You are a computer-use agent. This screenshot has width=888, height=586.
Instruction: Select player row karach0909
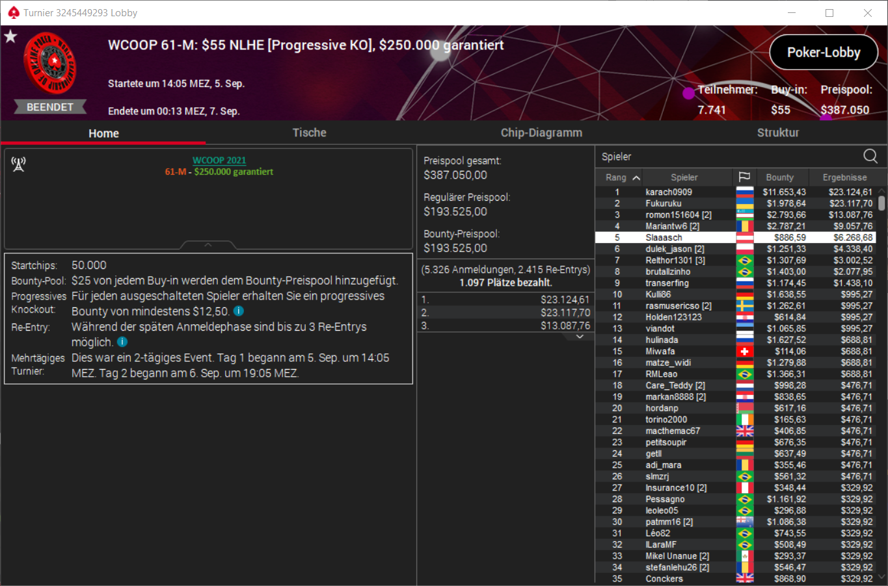(735, 192)
